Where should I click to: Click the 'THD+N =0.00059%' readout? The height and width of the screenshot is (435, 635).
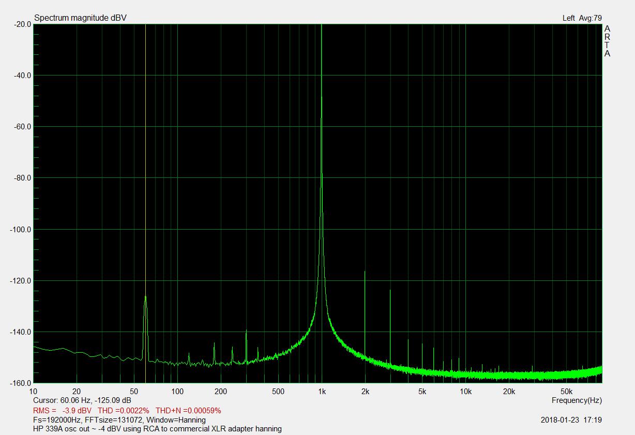(188, 410)
